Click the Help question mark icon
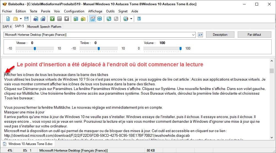The height and width of the screenshot is (153, 276). (x=139, y=19)
